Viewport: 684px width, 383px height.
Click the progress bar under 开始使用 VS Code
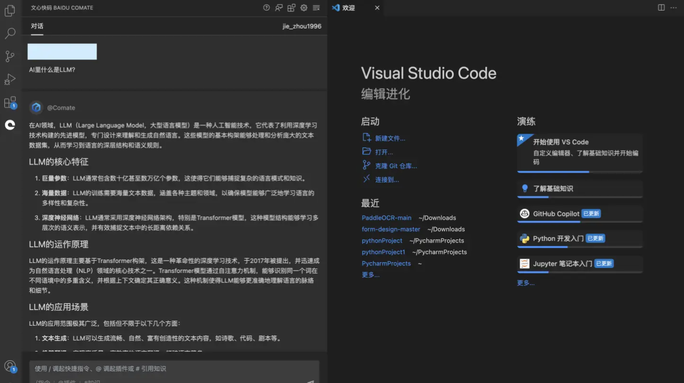point(580,172)
